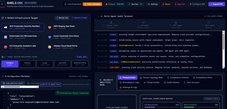Choose All Regions scope

tap(10, 64)
